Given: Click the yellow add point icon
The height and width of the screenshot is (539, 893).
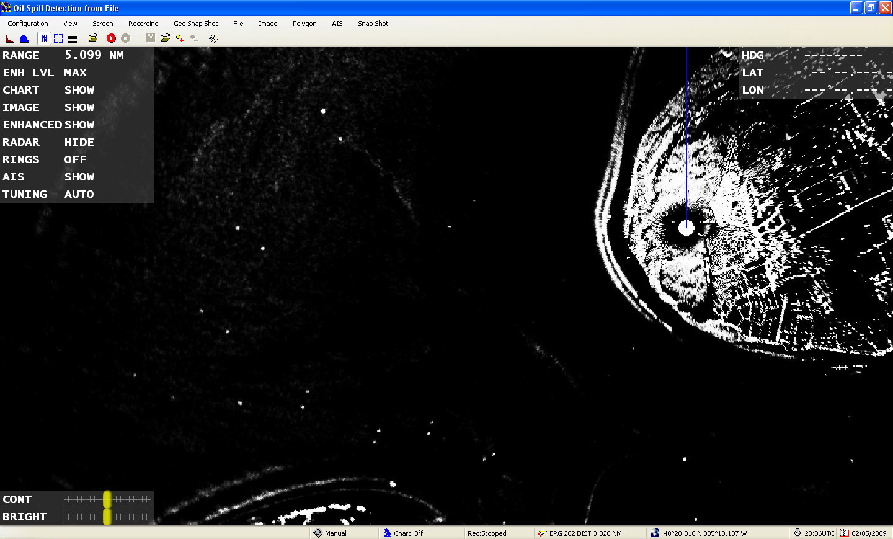Looking at the screenshot, I should (180, 38).
